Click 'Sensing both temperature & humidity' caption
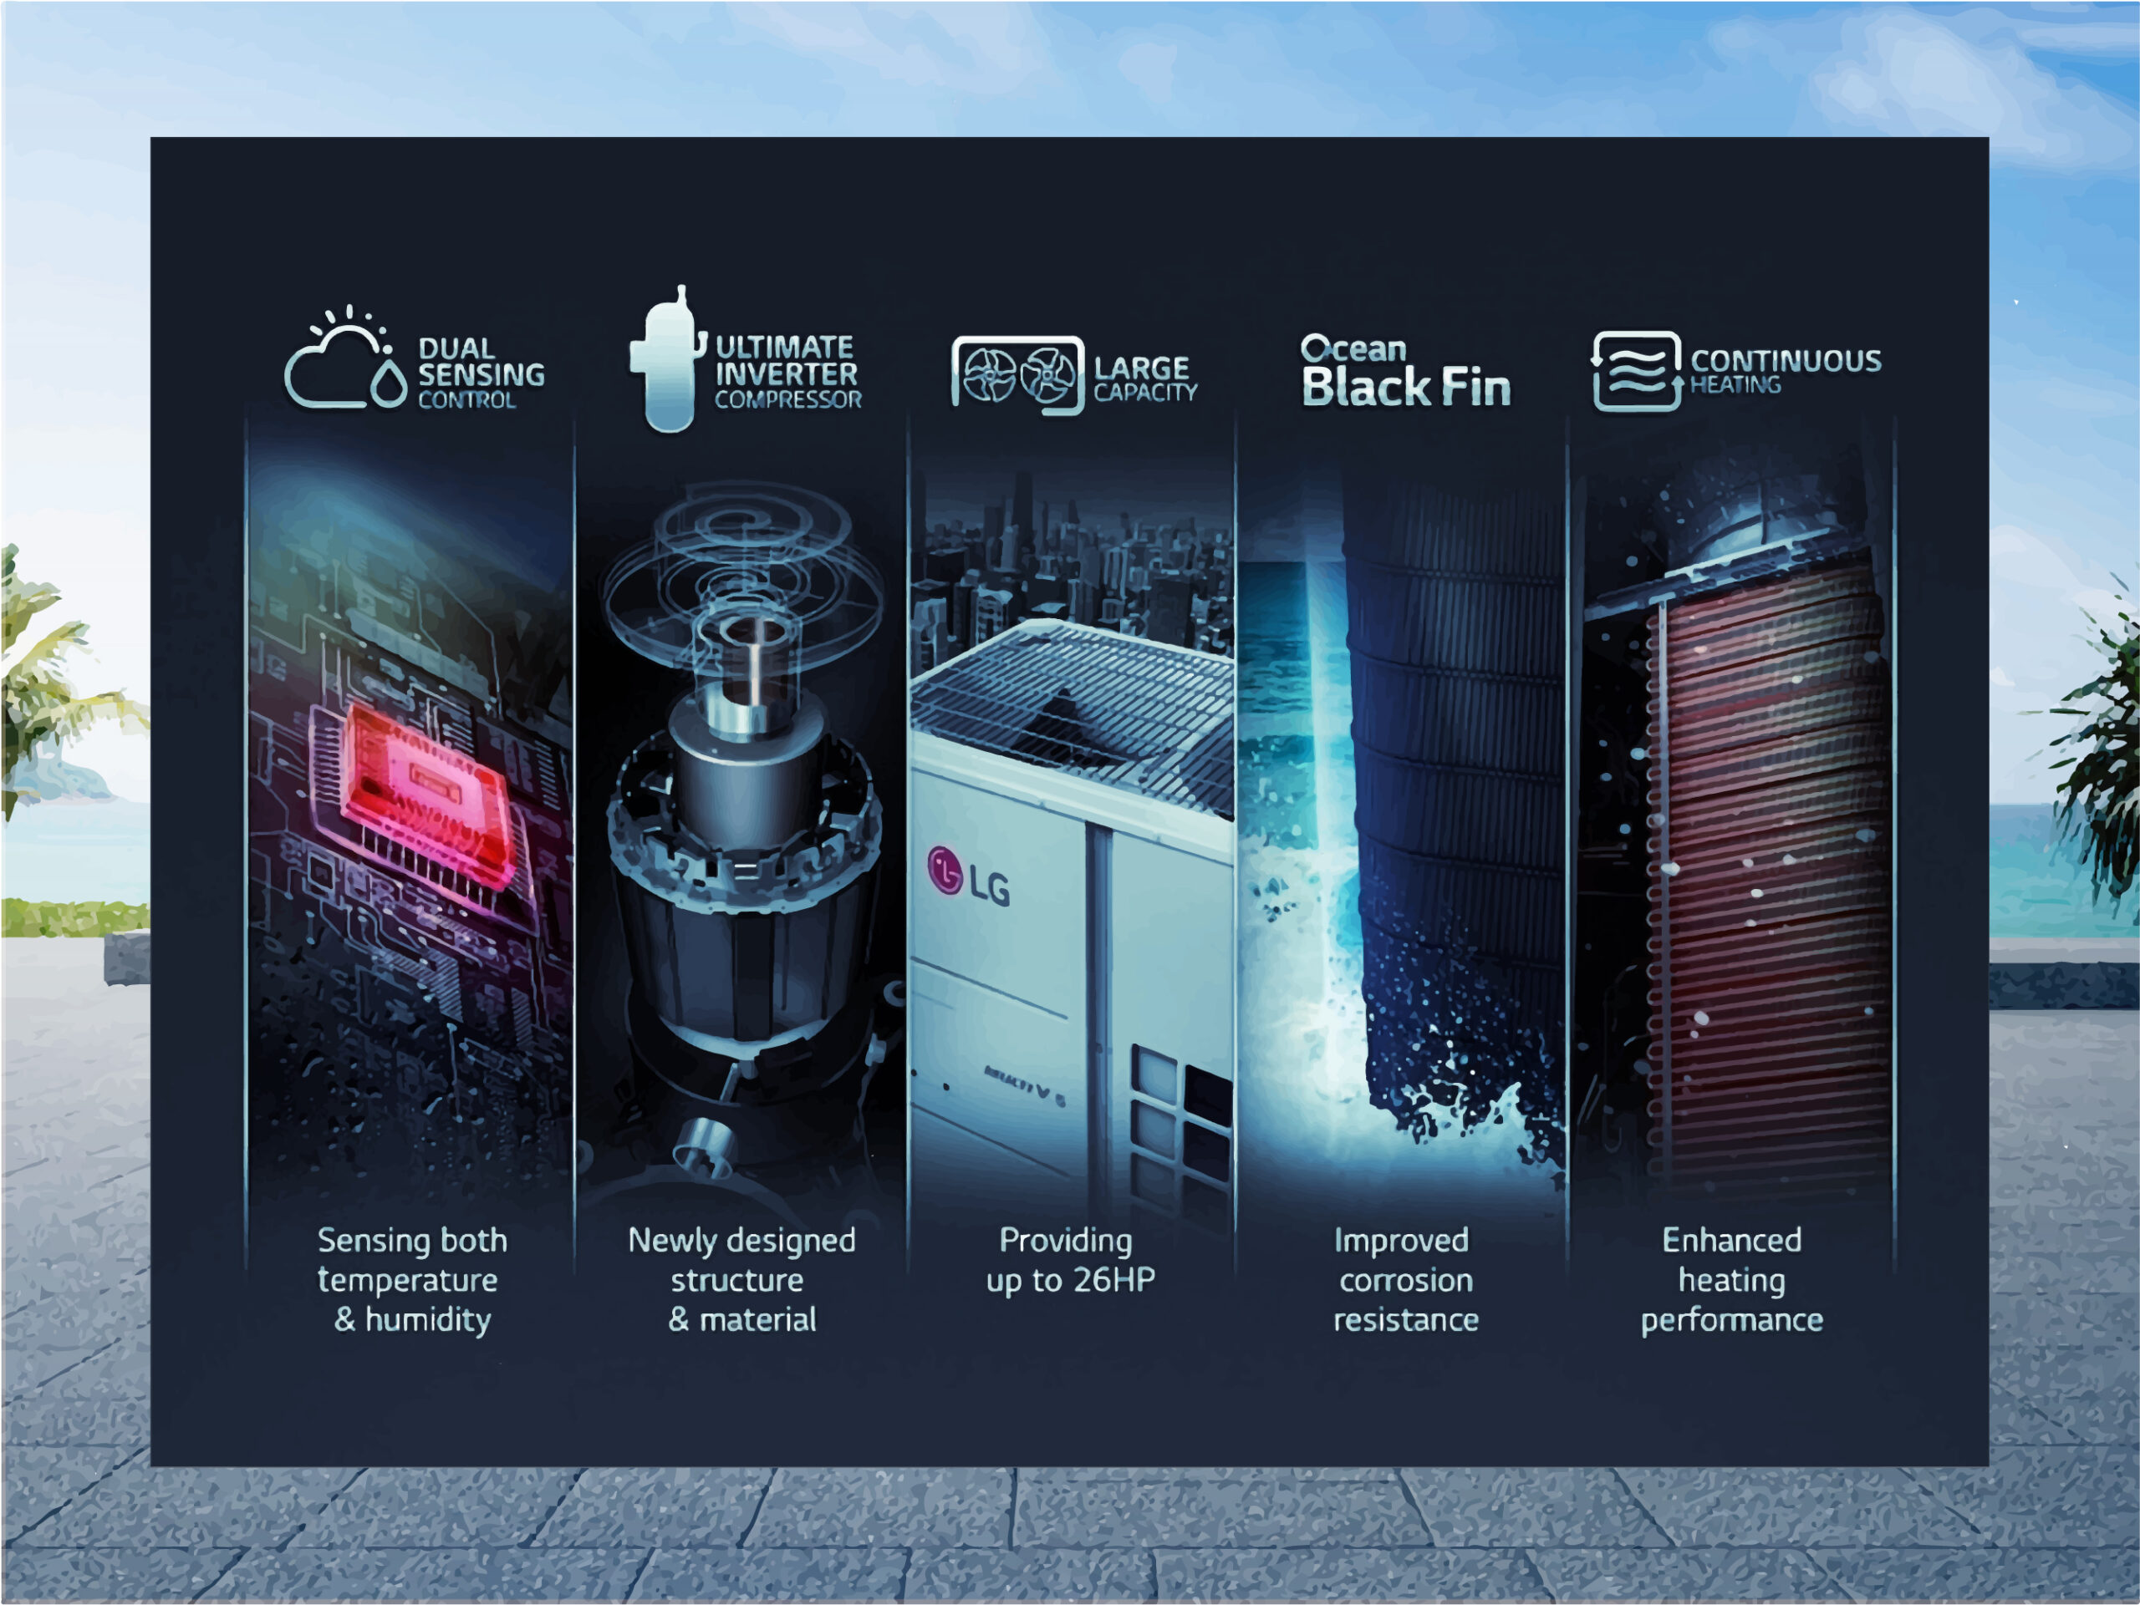The image size is (2140, 1605). point(412,1279)
